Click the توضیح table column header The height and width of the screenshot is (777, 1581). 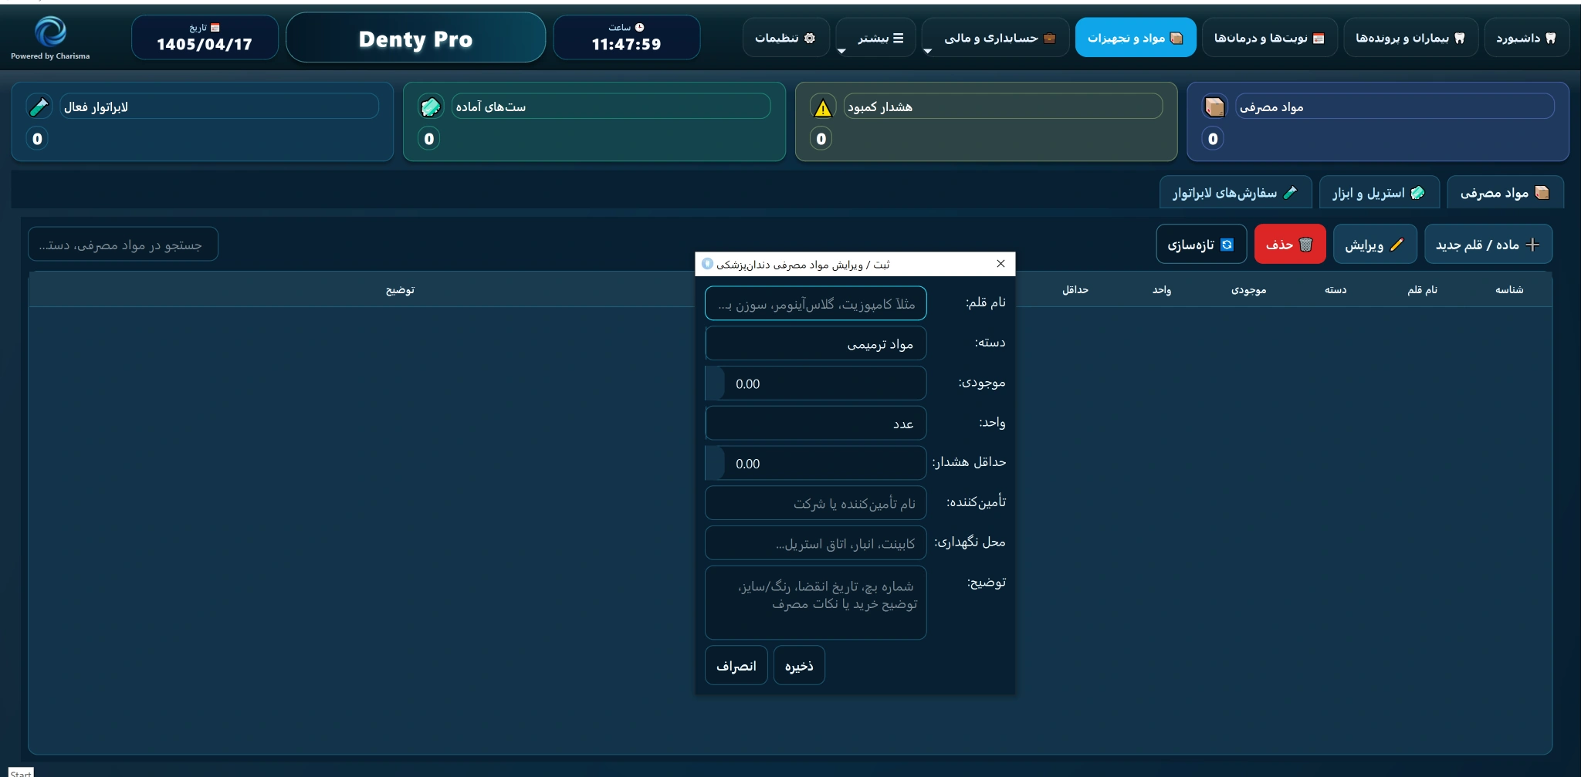tap(400, 290)
